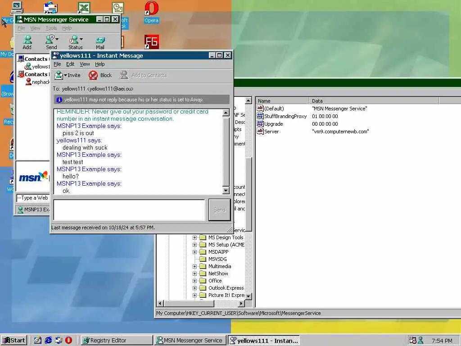This screenshot has height=346, width=461.
Task: Expand the Office registry key
Action: pyautogui.click(x=194, y=281)
